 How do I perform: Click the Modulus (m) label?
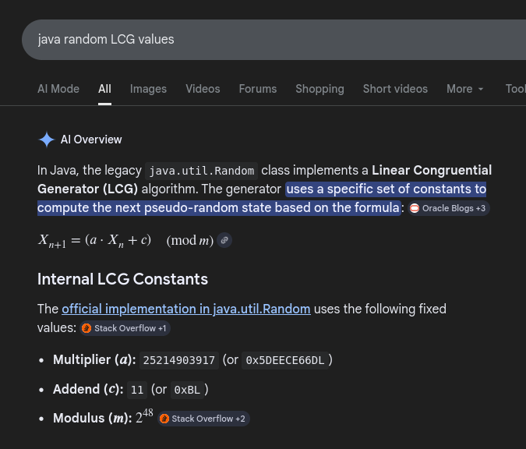click(x=93, y=419)
